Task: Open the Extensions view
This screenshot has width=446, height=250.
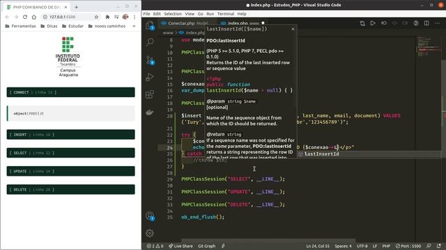Action: click(x=150, y=94)
